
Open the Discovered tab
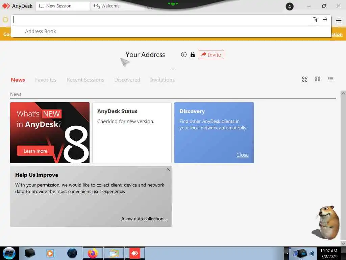(127, 80)
